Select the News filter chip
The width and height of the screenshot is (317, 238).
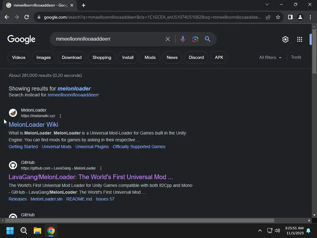[172, 57]
